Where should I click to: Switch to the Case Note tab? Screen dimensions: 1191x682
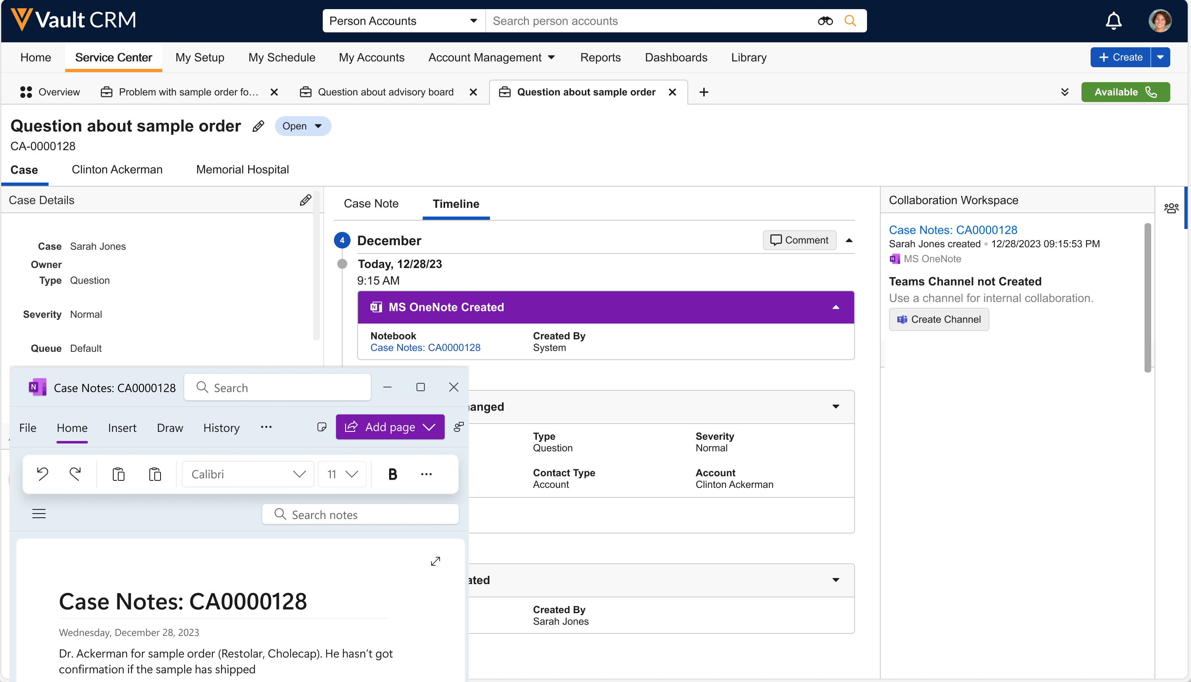tap(371, 204)
